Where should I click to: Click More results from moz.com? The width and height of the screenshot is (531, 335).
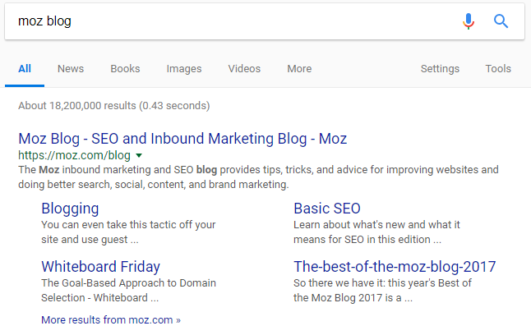click(x=111, y=319)
